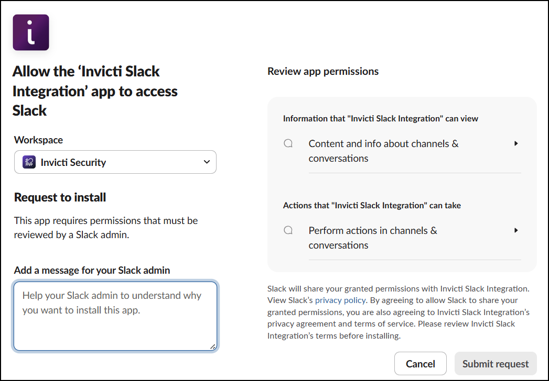The width and height of the screenshot is (549, 381).
Task: Click the "Information that... can view" subheading
Action: click(x=381, y=118)
